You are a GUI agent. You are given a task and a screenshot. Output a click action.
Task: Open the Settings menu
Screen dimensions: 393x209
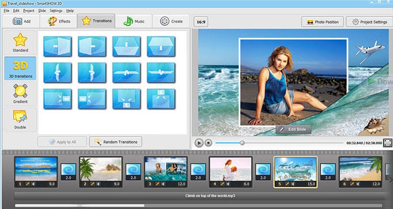(56, 11)
